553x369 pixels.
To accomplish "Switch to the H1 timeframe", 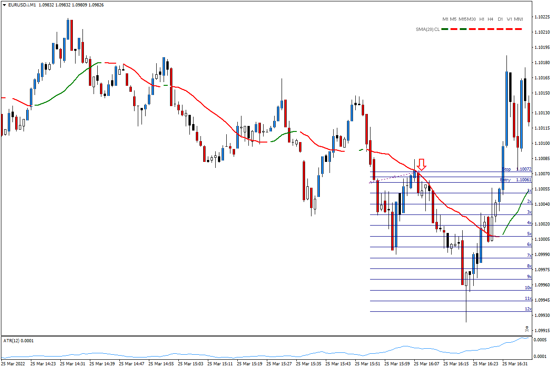I will pyautogui.click(x=482, y=19).
